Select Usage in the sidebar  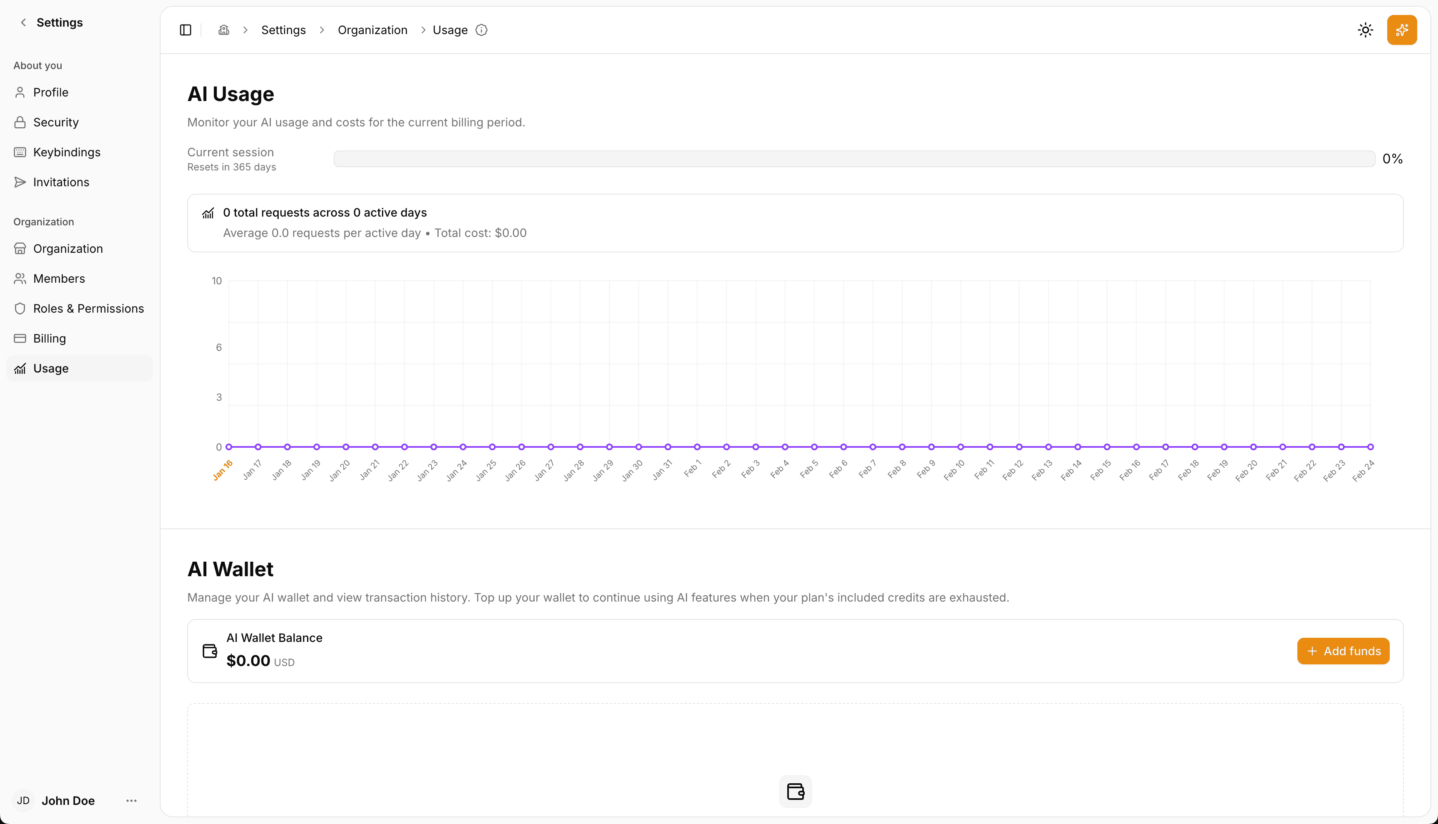point(51,368)
